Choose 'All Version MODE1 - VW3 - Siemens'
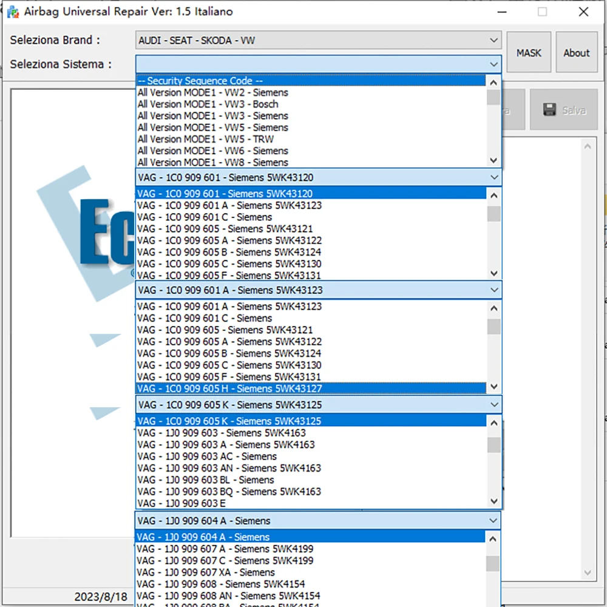Image resolution: width=607 pixels, height=607 pixels. tap(311, 116)
